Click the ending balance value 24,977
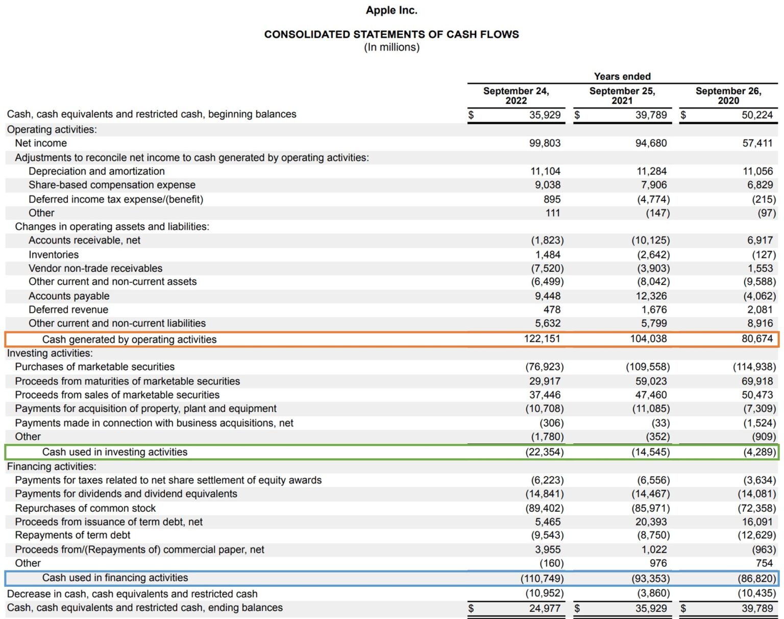This screenshot has width=784, height=619. [x=544, y=608]
